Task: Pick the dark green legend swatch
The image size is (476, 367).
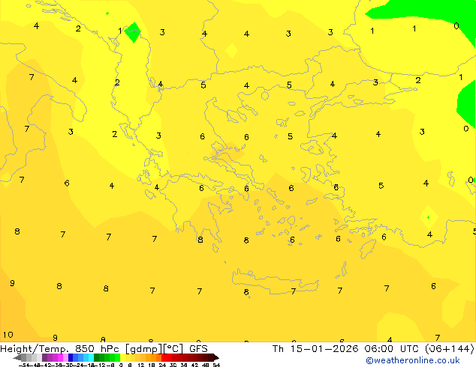Action: pos(97,357)
